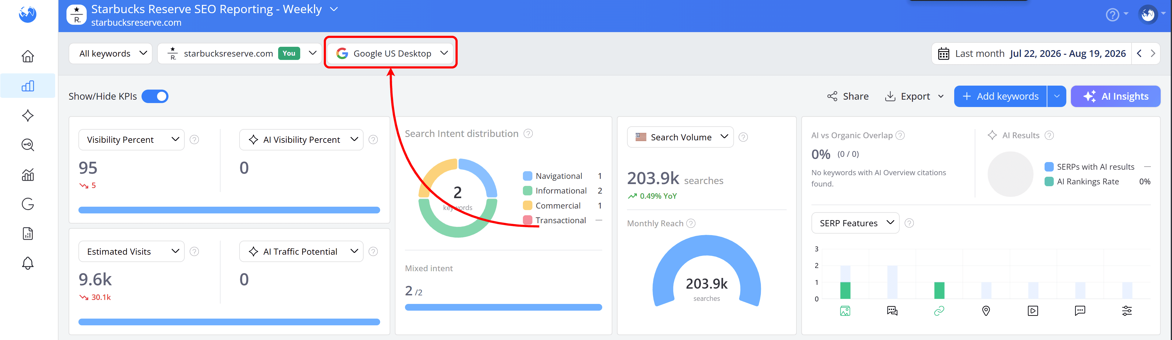1172x340 pixels.
Task: Click help icon beside AI vs Organic Overlap
Action: click(900, 135)
